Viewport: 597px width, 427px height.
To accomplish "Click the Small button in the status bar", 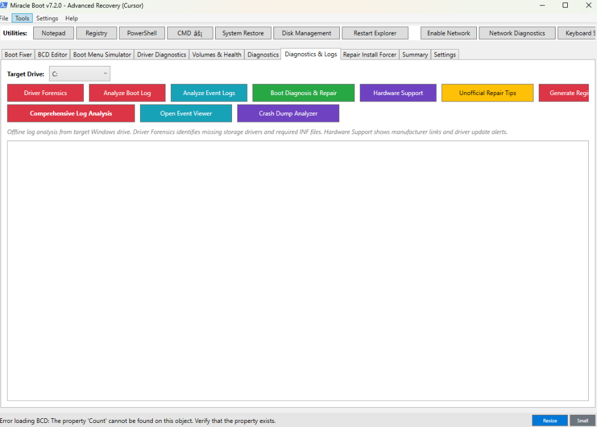I will (x=582, y=420).
